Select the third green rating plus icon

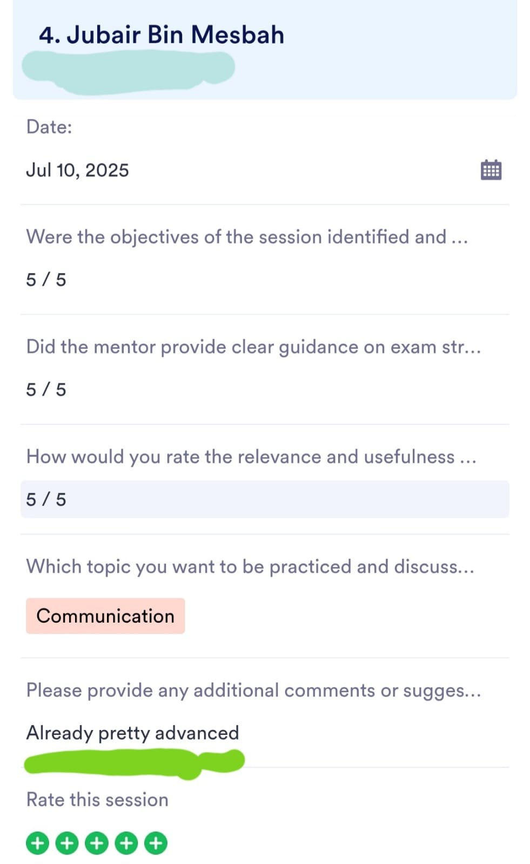pos(97,843)
